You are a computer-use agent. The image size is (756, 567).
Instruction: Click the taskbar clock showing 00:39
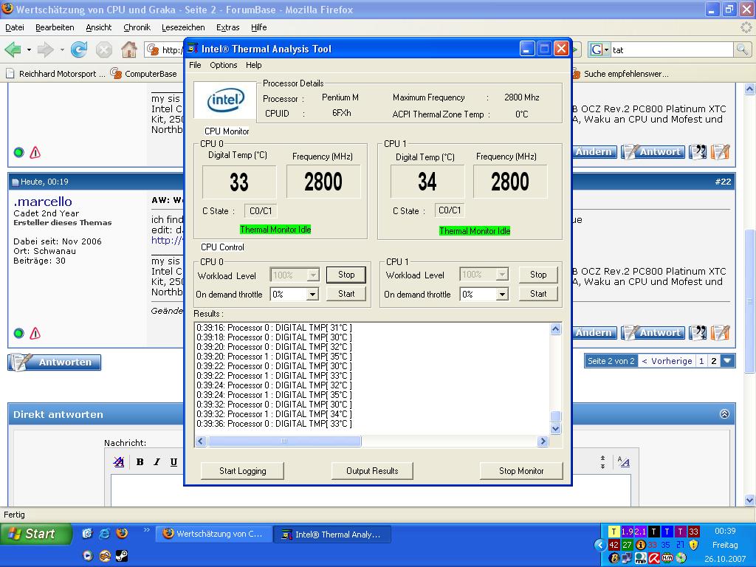click(x=725, y=531)
